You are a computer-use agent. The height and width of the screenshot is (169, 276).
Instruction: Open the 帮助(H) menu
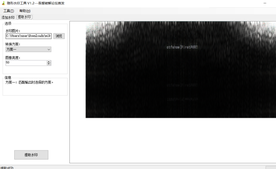[x=25, y=11]
